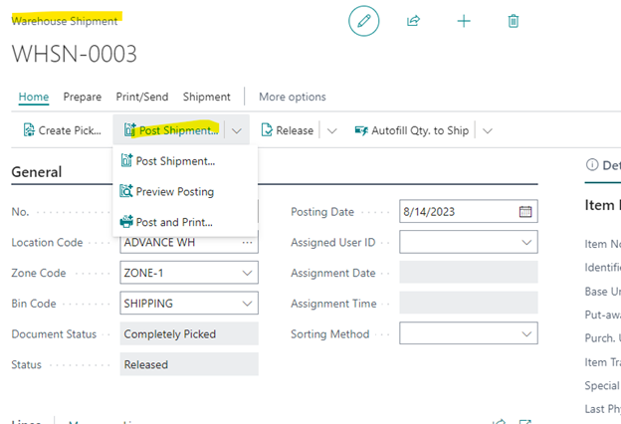621x424 pixels.
Task: Click the share icon
Action: [413, 21]
